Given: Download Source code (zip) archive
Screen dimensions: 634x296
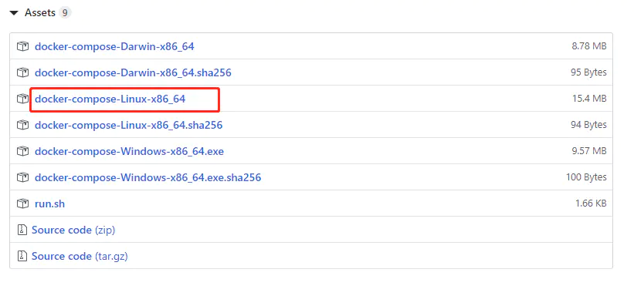Looking at the screenshot, I should [73, 230].
